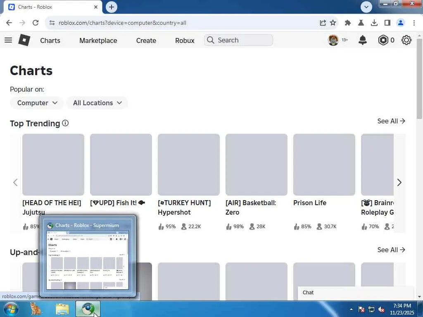Click the browser forward arrow
This screenshot has height=317, width=423.
click(22, 23)
